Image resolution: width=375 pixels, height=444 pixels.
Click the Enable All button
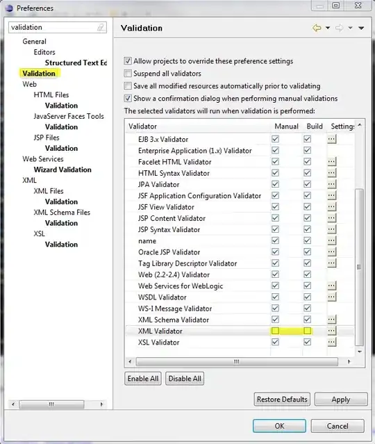coord(143,379)
